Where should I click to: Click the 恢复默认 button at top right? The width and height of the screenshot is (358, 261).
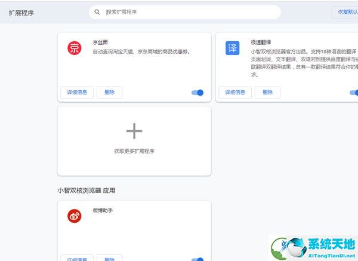345,12
